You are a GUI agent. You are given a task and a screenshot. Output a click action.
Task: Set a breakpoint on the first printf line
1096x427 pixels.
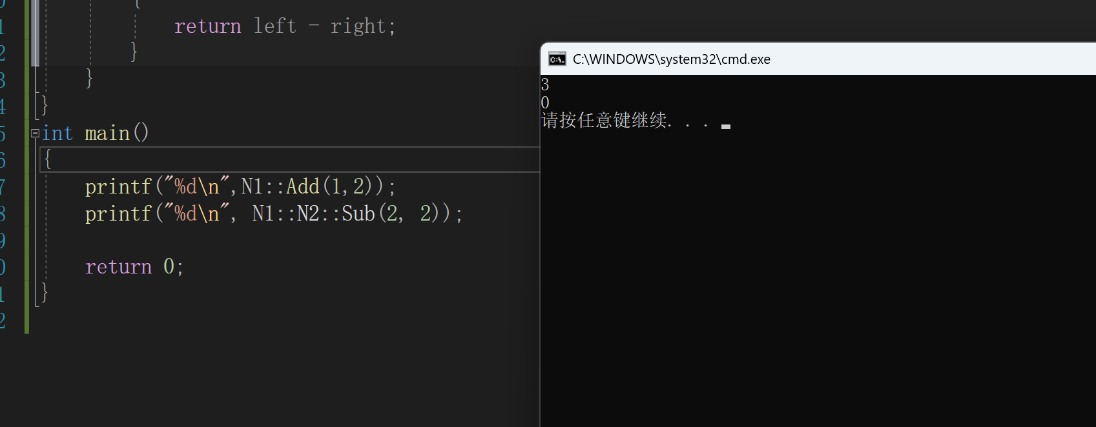pyautogui.click(x=2, y=186)
